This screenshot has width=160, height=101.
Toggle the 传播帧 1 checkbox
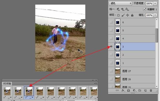(145, 9)
